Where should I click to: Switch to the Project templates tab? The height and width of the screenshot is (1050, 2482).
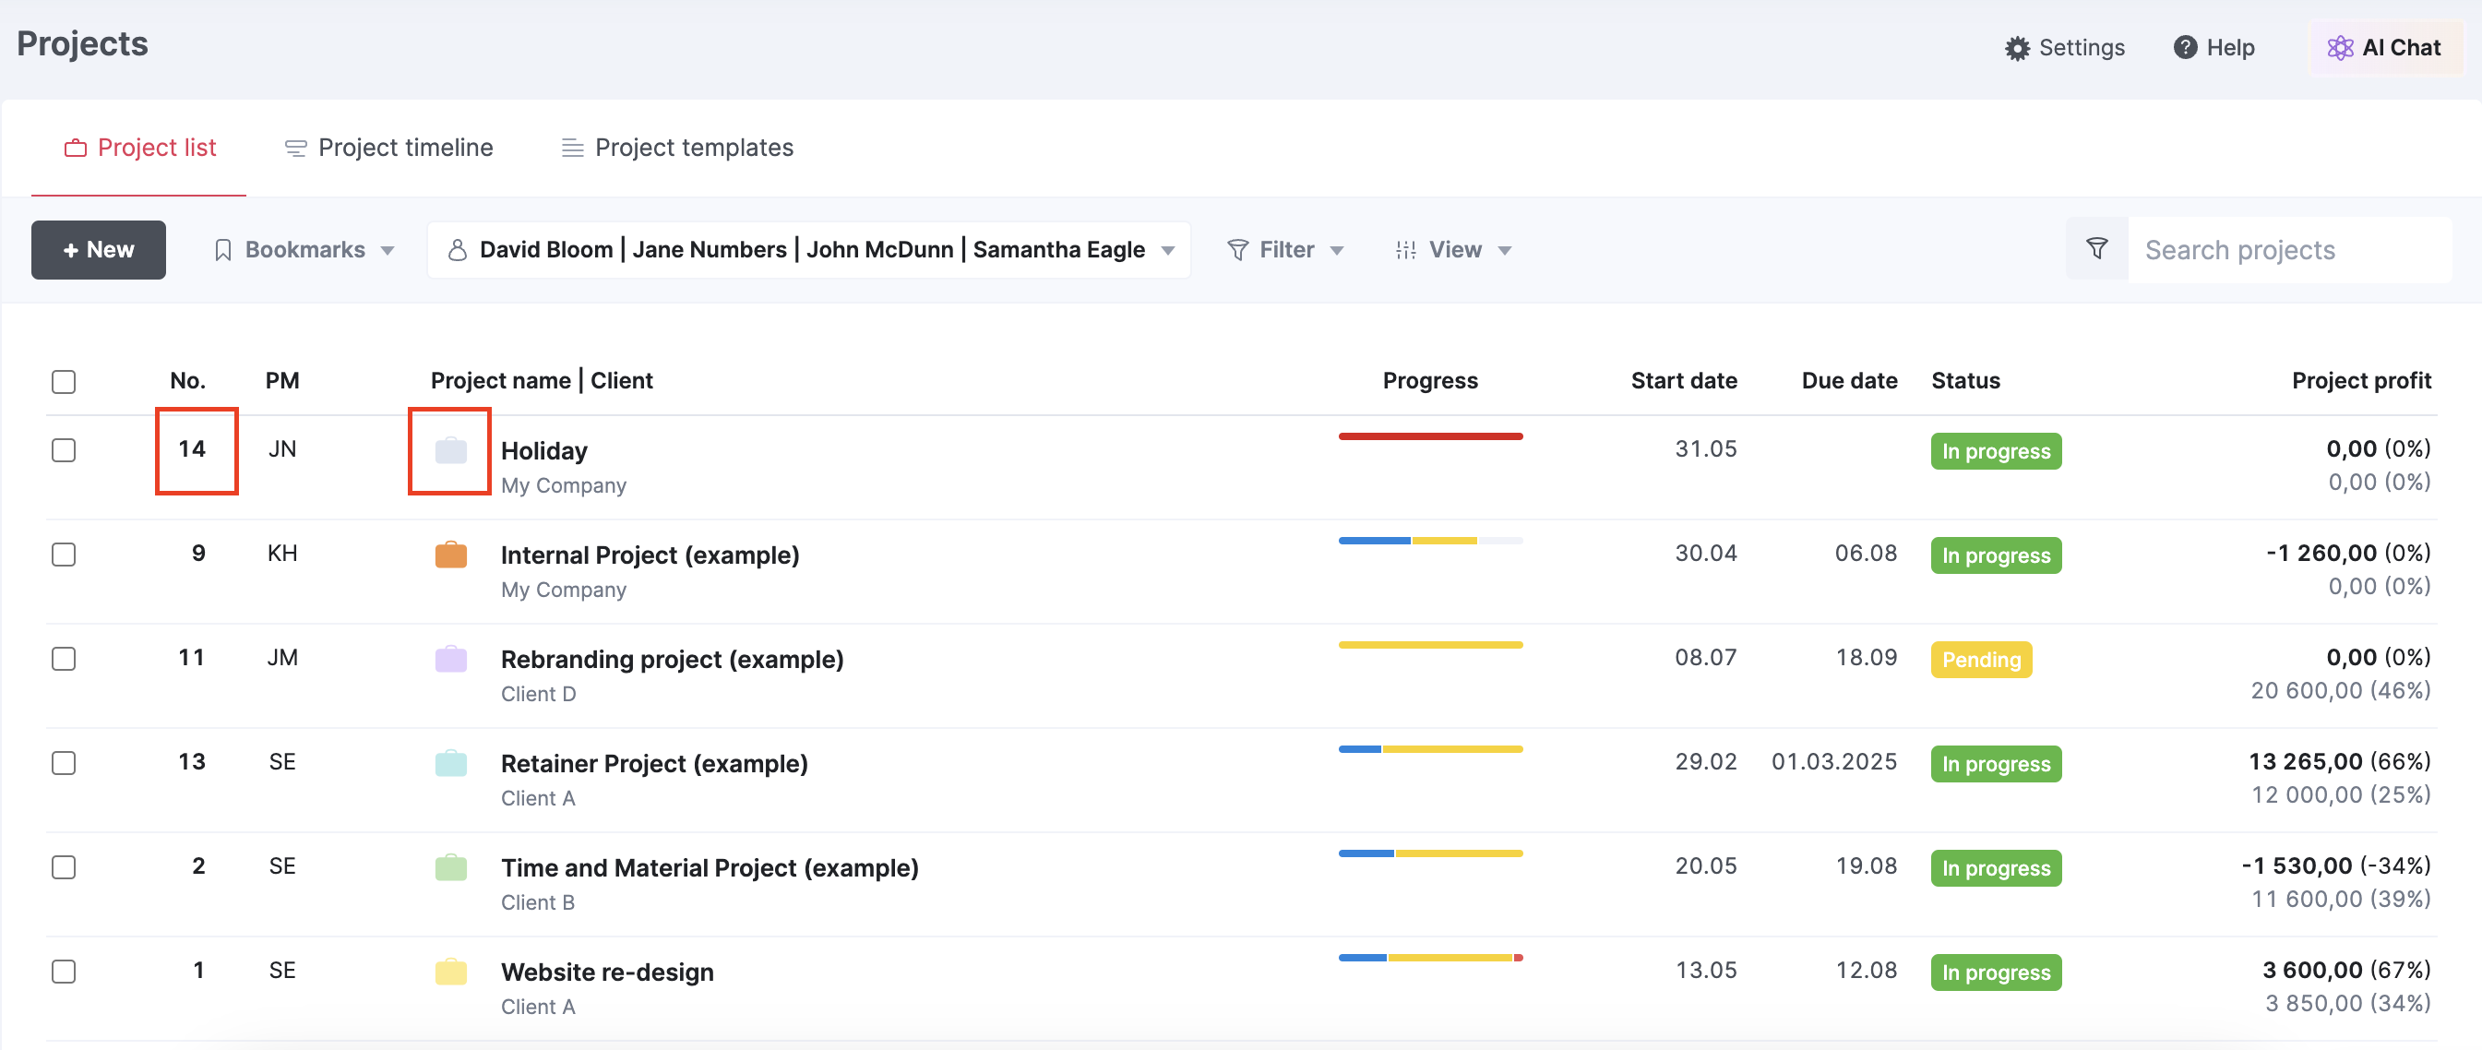pyautogui.click(x=677, y=149)
